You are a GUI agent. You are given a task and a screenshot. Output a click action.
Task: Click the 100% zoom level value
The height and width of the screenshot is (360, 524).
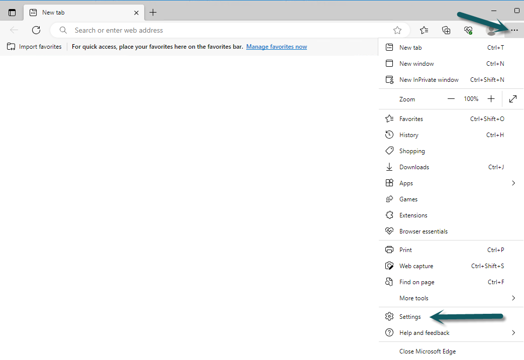tap(471, 99)
